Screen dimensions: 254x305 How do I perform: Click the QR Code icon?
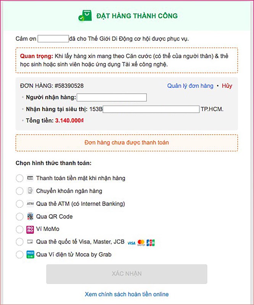pyautogui.click(x=31, y=217)
